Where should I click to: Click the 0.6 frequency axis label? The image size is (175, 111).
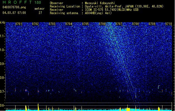(2, 105)
